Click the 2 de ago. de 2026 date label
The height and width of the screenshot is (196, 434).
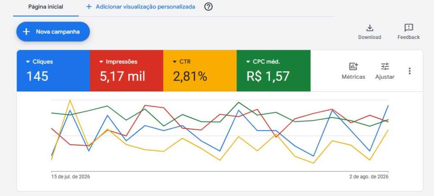[x=369, y=177]
